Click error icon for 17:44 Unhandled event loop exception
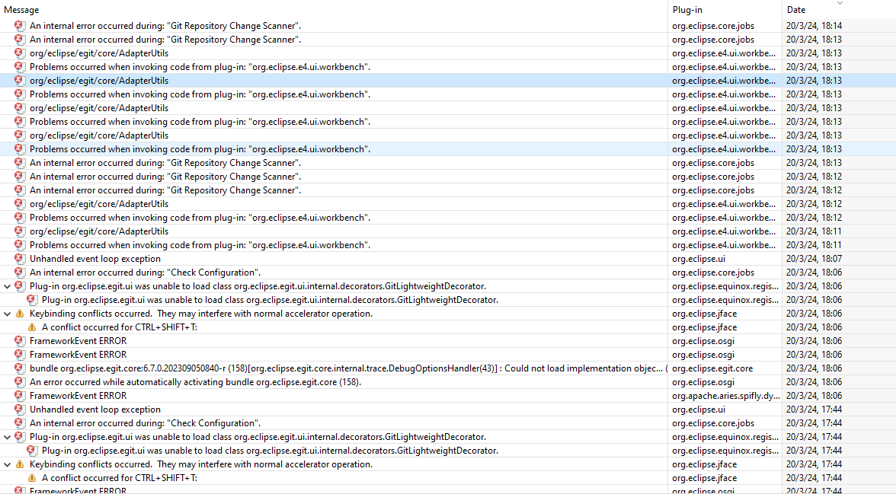This screenshot has width=896, height=494. (x=20, y=410)
